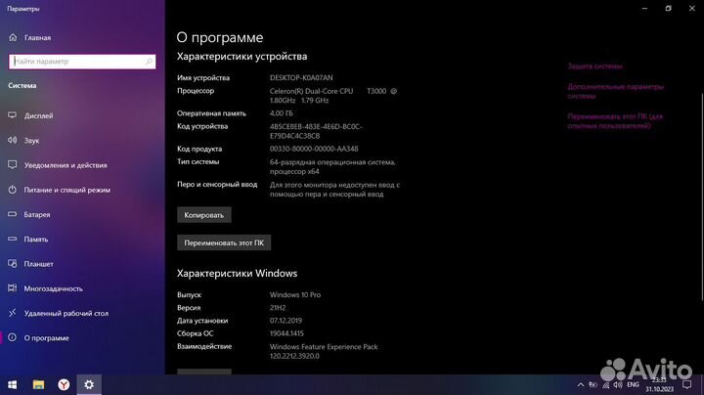Screen dimensions: 704x395
Task: Open the taskbar clock showing 31.10.2023
Action: click(660, 385)
